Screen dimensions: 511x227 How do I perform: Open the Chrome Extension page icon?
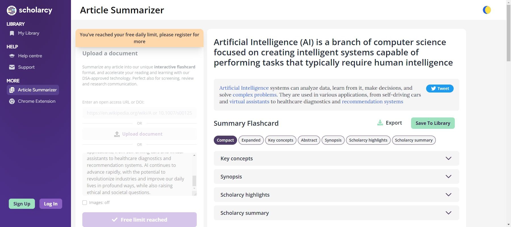(x=11, y=101)
